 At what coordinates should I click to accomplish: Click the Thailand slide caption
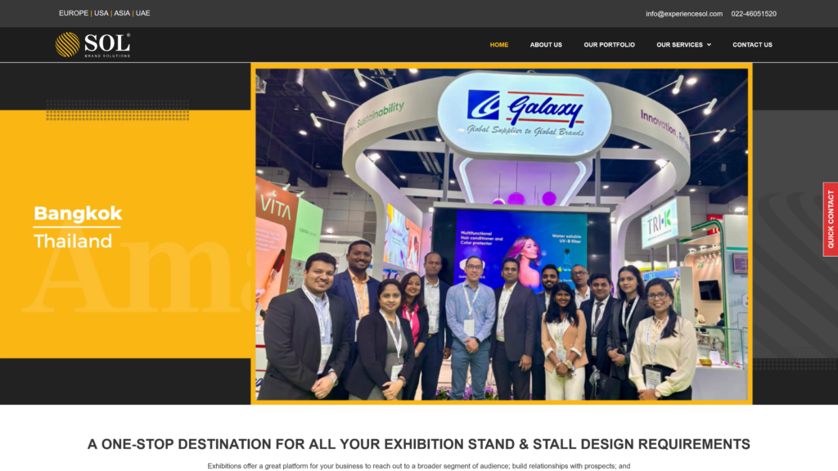tap(73, 241)
